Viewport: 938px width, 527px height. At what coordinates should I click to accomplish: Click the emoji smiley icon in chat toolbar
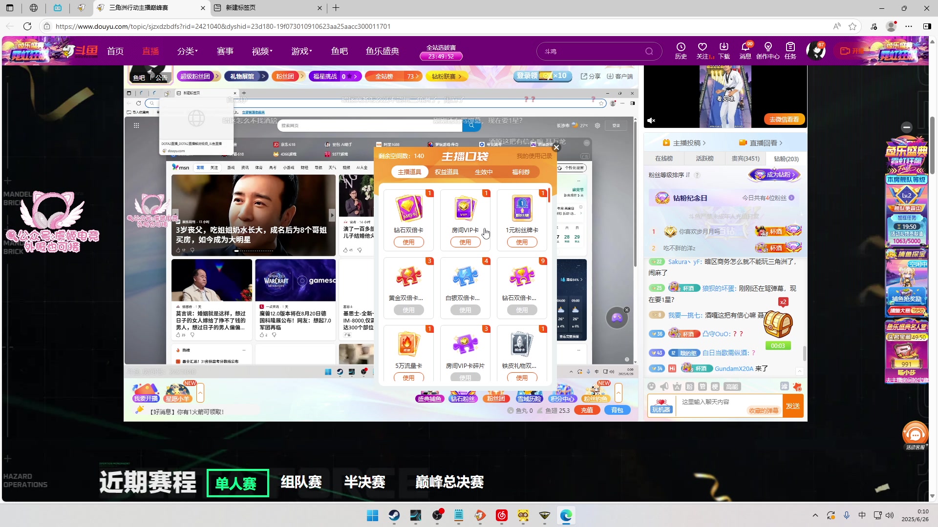(x=651, y=386)
